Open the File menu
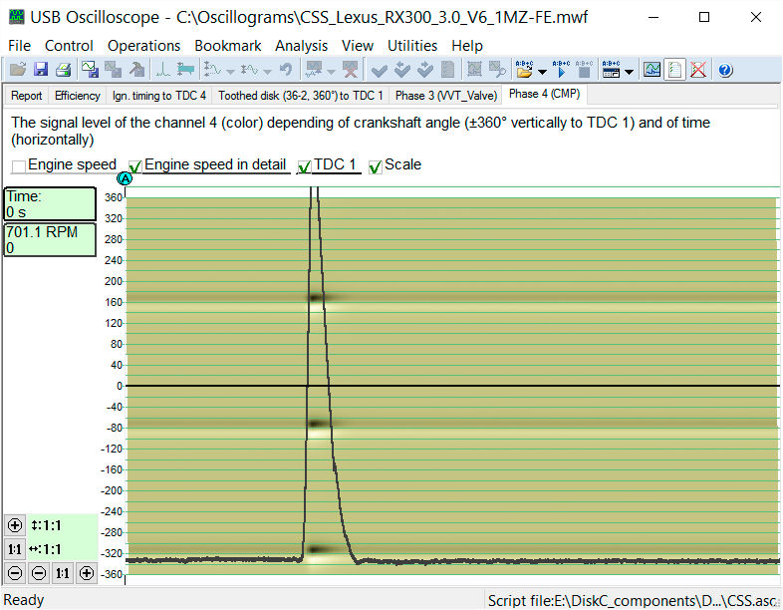The height and width of the screenshot is (610, 783). point(20,46)
